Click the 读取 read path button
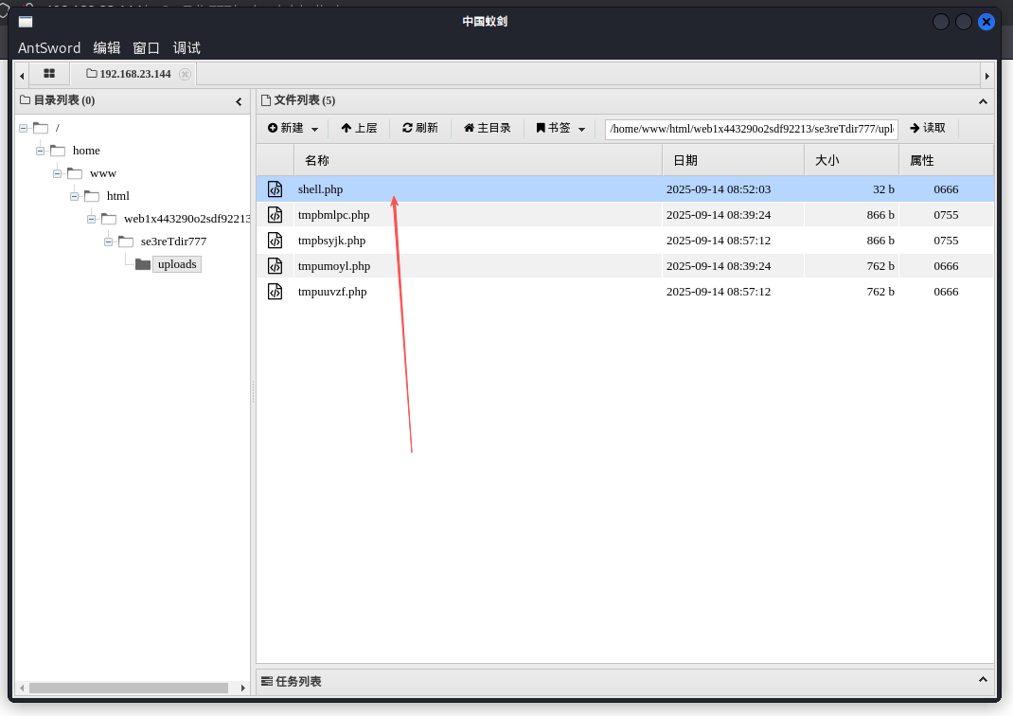This screenshot has height=716, width=1013. pyautogui.click(x=928, y=128)
